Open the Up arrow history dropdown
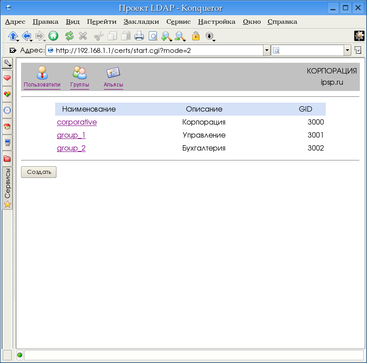The height and width of the screenshot is (363, 367). 17,40
